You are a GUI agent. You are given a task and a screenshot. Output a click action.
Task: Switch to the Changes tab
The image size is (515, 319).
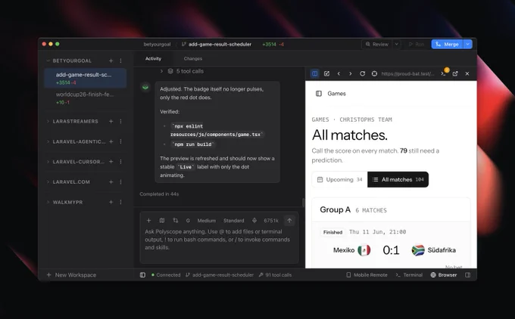[193, 59]
